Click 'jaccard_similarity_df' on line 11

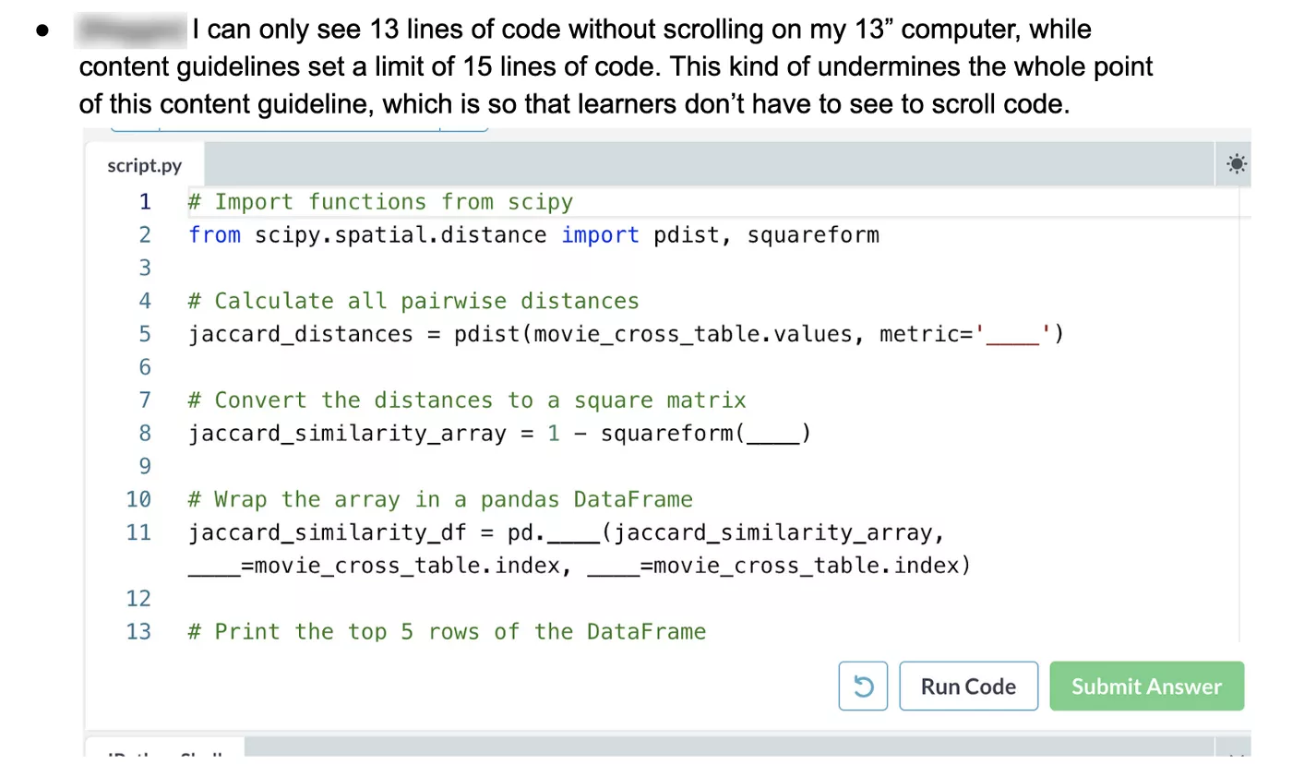pos(328,532)
